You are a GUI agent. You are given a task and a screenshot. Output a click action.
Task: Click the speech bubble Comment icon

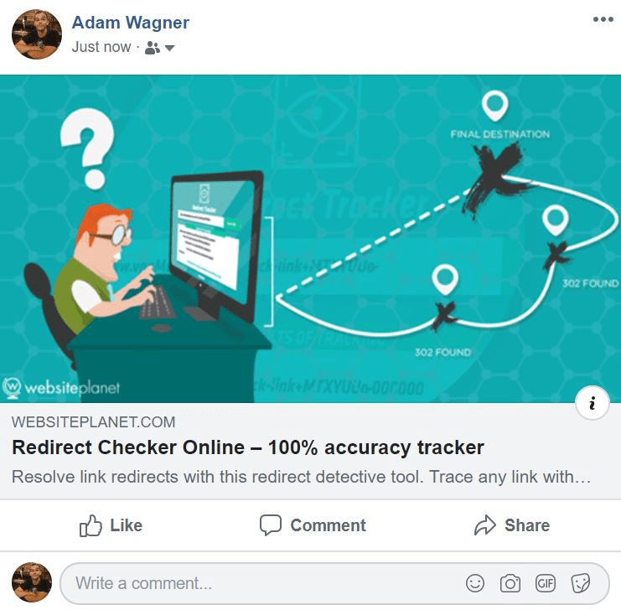point(271,525)
